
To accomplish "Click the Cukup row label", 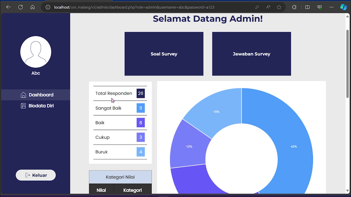I will click(x=102, y=137).
